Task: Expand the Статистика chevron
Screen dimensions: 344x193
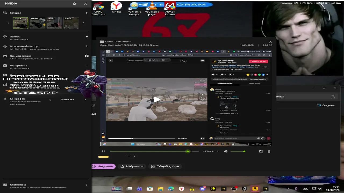Action: pyautogui.click(x=87, y=185)
